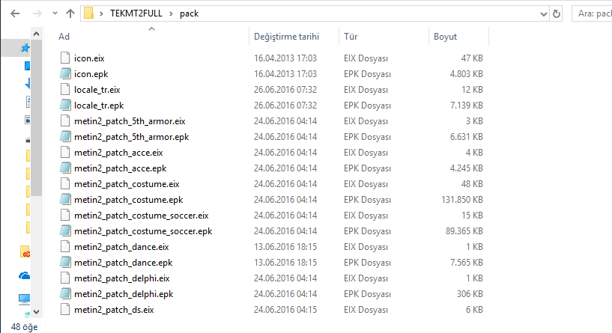Select file name metin2_patch_acce.epk
The width and height of the screenshot is (612, 333).
point(120,168)
